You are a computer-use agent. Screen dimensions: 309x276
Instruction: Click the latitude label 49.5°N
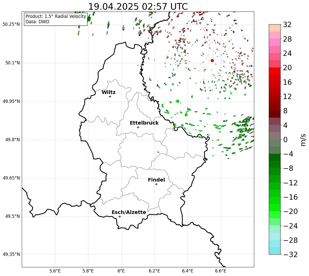[x=13, y=216]
